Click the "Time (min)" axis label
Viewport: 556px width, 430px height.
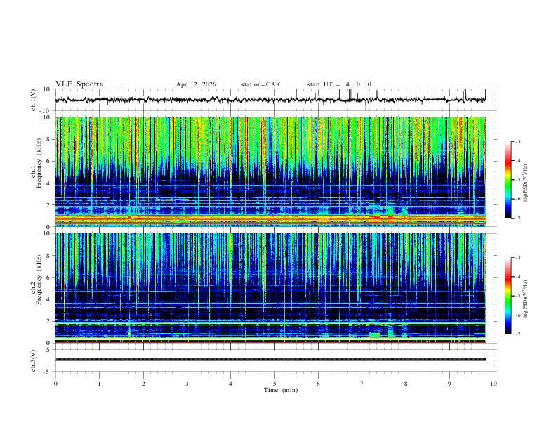281,390
